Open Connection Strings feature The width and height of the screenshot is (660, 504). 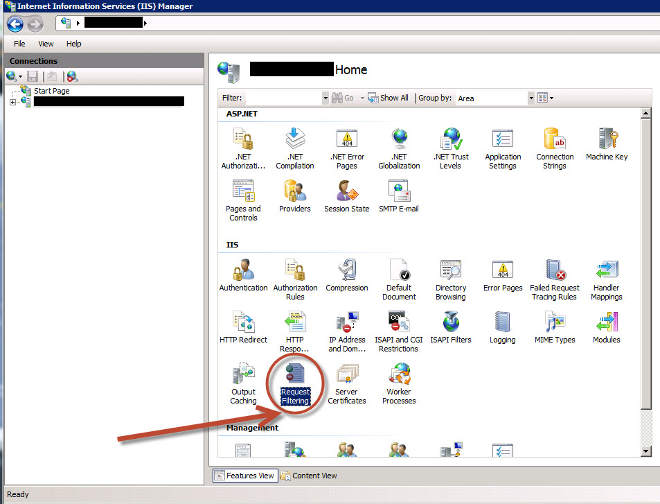pyautogui.click(x=555, y=148)
